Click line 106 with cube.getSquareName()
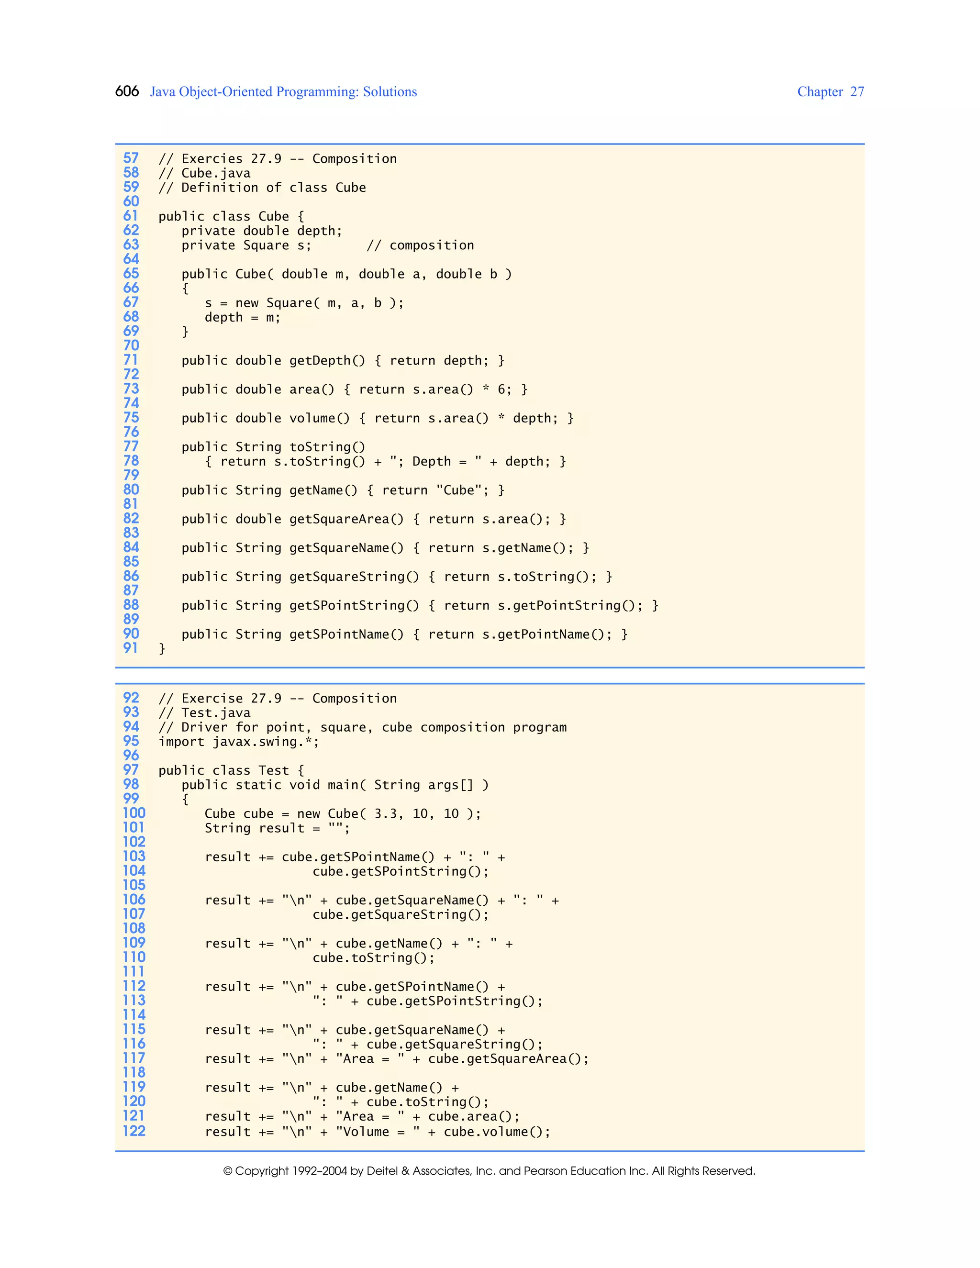980x1268 pixels. pos(382,901)
